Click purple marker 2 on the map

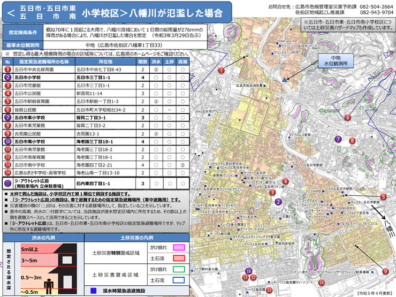pyautogui.click(x=278, y=202)
